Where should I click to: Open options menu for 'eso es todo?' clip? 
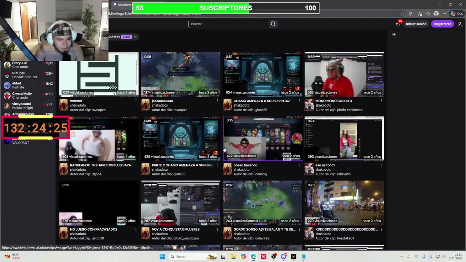pyautogui.click(x=381, y=165)
